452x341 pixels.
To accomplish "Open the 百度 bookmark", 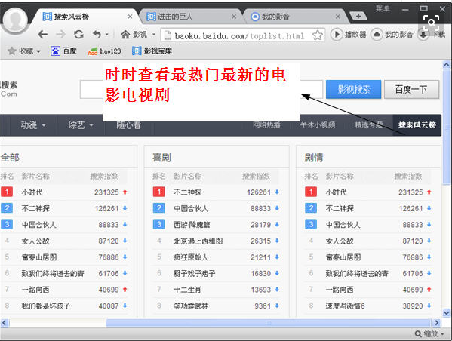I will 63,51.
